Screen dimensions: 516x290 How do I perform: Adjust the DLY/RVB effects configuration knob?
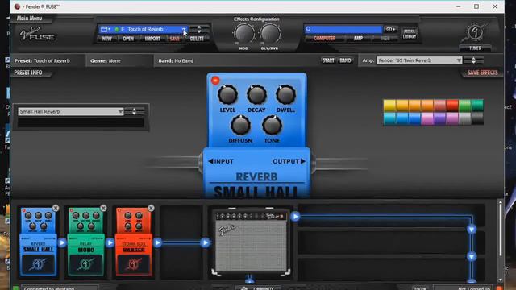point(270,34)
